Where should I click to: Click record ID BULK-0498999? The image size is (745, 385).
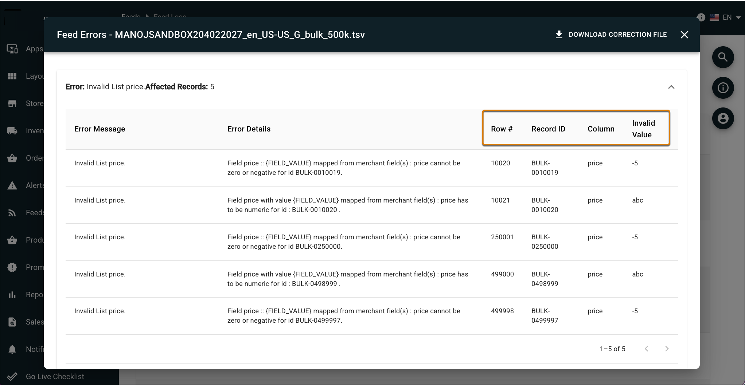click(x=545, y=279)
